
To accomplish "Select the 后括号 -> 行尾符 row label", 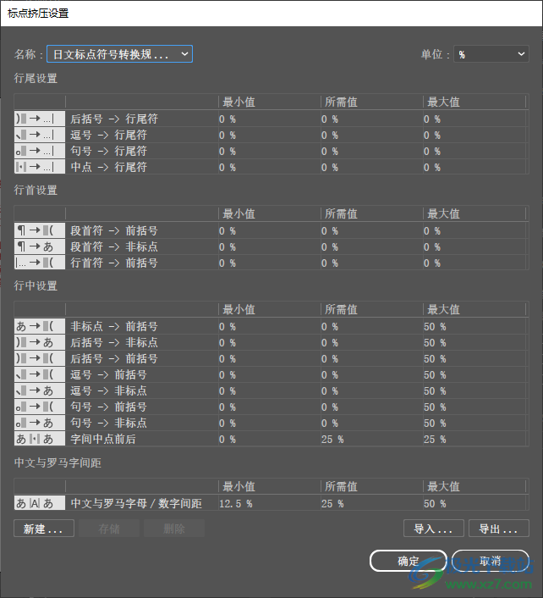I will pyautogui.click(x=114, y=119).
